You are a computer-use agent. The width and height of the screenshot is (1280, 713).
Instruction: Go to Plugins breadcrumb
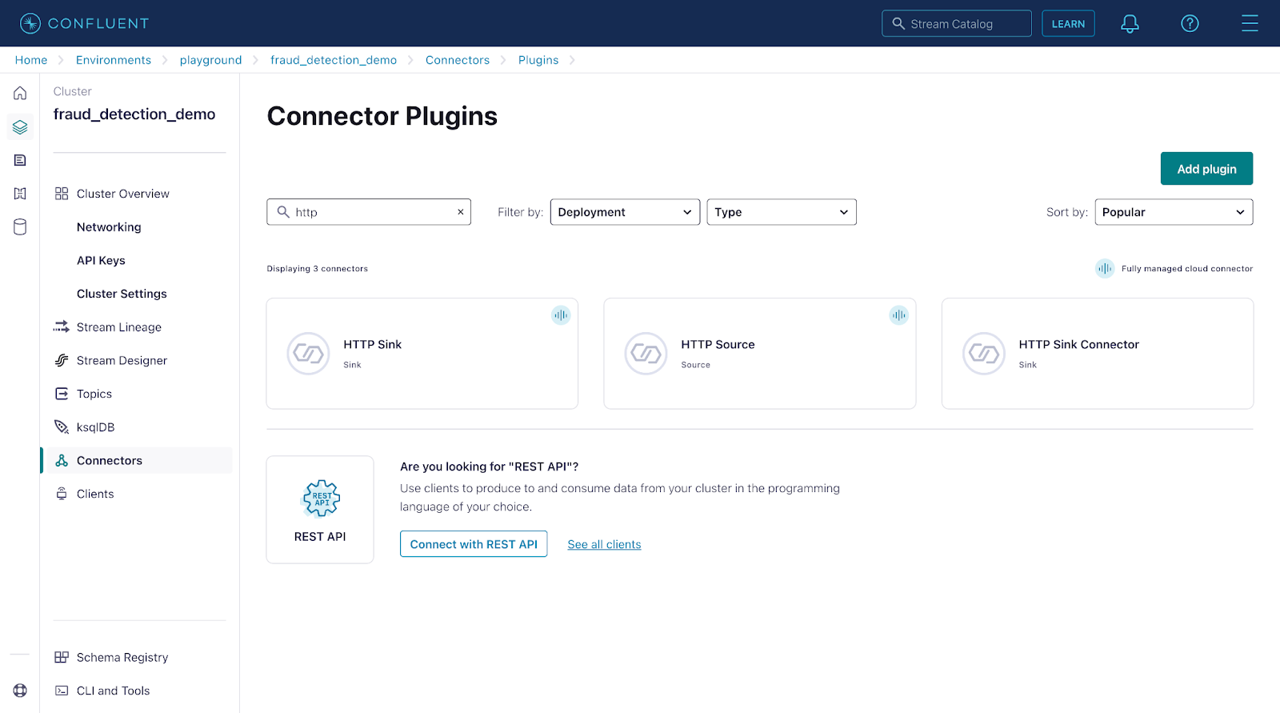pyautogui.click(x=538, y=60)
